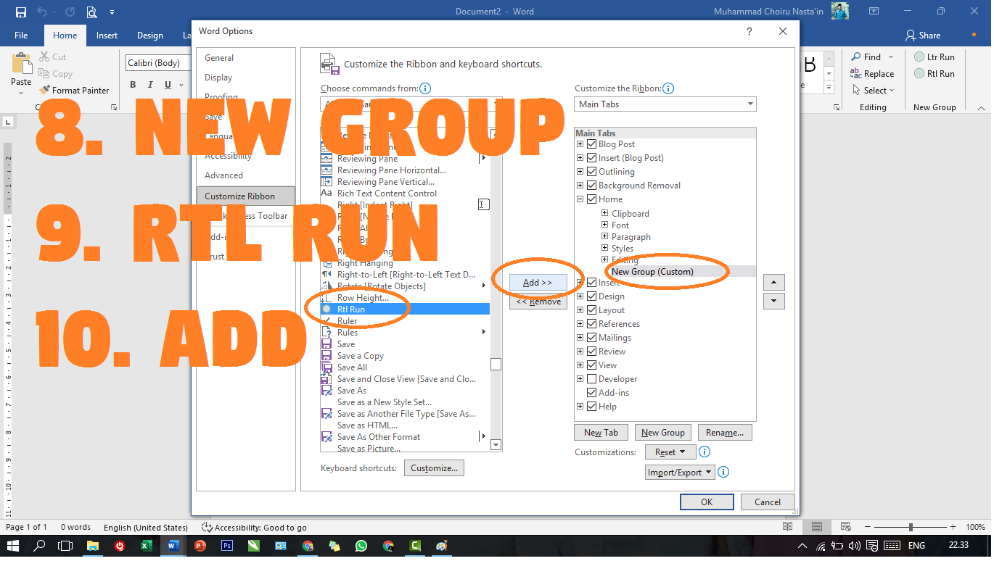Open the Display options category
The image size is (994, 561).
[x=245, y=78]
